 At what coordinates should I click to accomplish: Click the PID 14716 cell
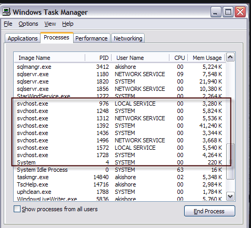point(101,184)
